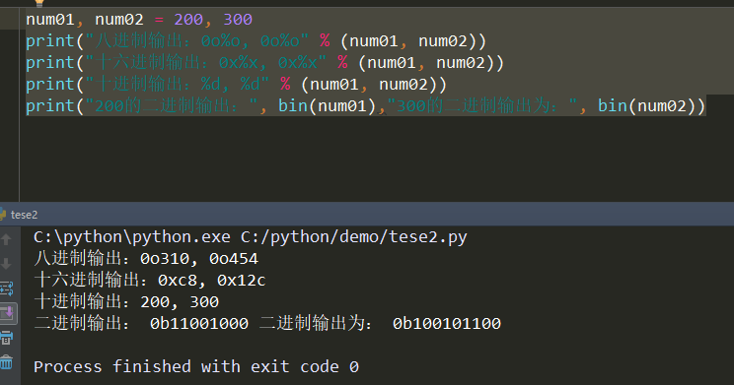The height and width of the screenshot is (385, 734).
Task: Click the output line 十进制输出: 200, 300
Action: click(126, 301)
